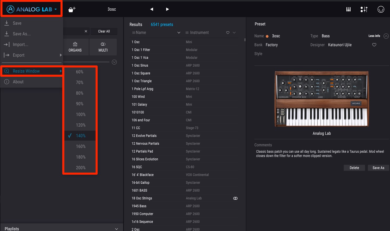Select the ORGANS instrument type

click(x=75, y=47)
